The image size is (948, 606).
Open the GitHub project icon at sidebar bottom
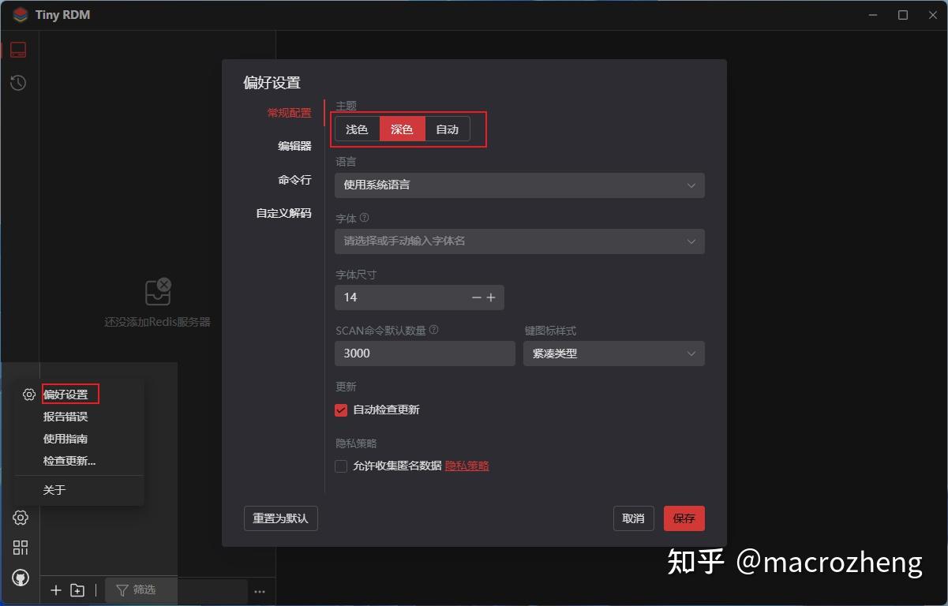tap(20, 577)
